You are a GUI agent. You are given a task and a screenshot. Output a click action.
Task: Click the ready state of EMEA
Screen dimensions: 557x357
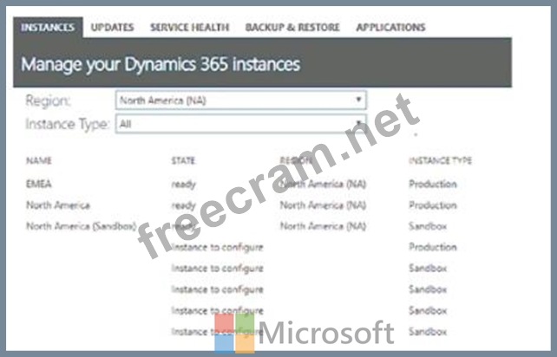click(x=183, y=185)
